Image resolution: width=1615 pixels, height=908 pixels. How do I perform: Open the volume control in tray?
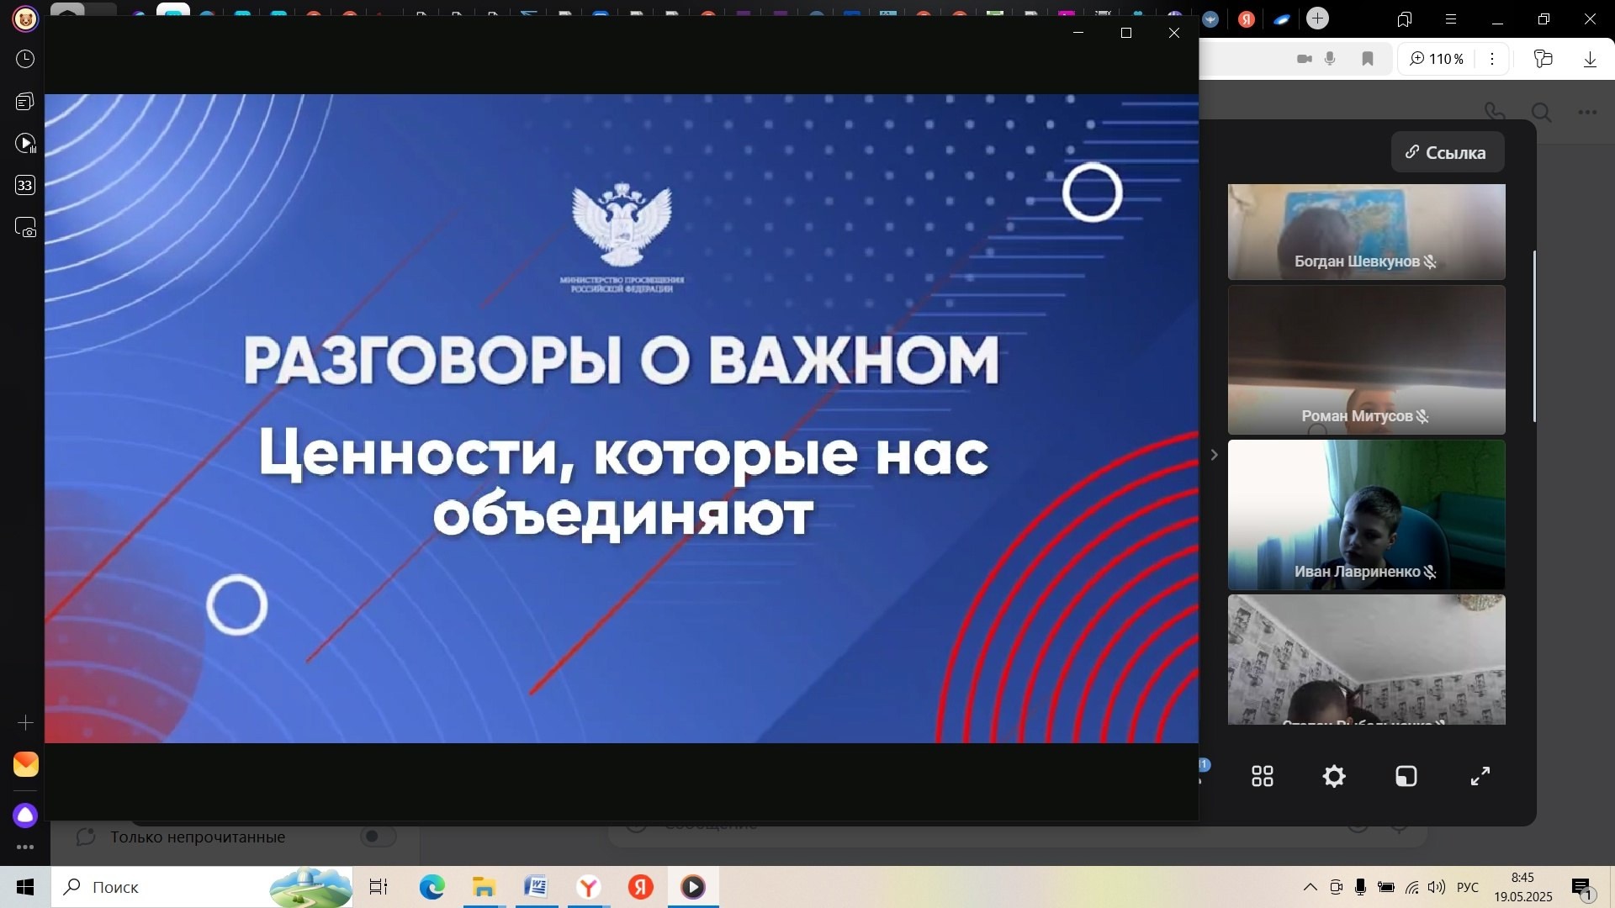tap(1437, 887)
